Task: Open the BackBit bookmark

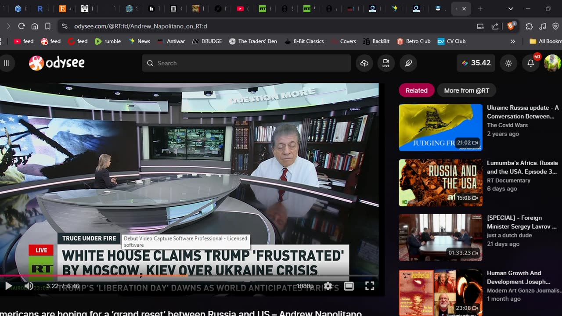Action: pyautogui.click(x=376, y=41)
